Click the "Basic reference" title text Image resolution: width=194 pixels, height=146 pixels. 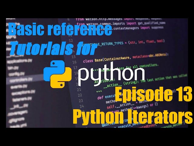60,29
